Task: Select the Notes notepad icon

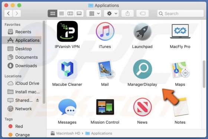Action: click(x=181, y=107)
